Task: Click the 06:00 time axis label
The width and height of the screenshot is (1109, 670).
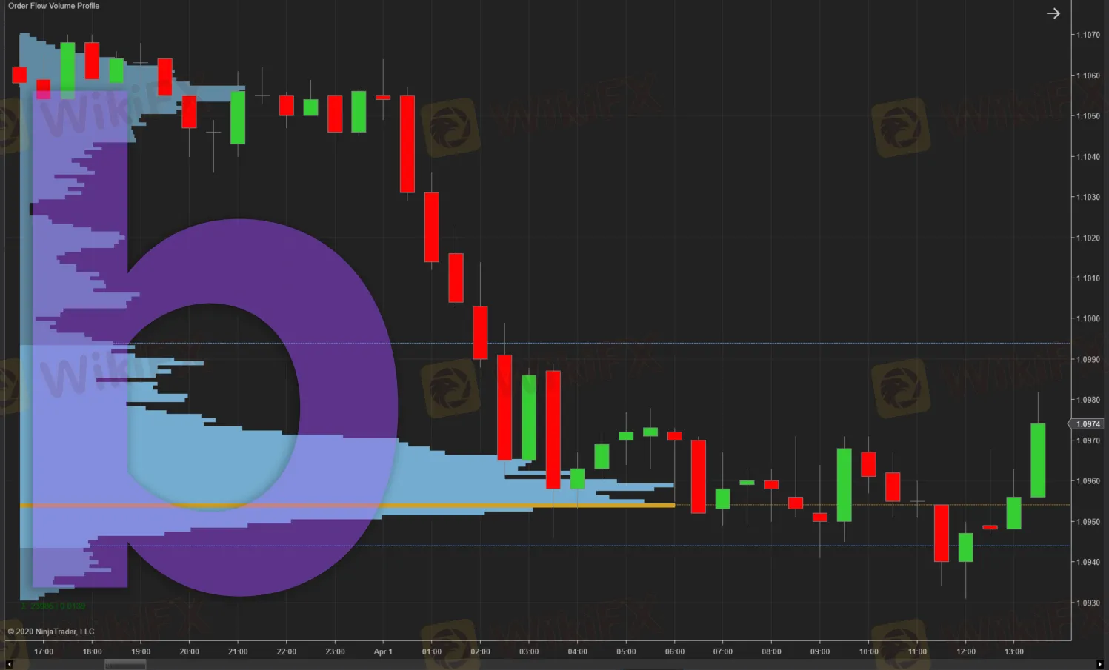Action: (675, 651)
